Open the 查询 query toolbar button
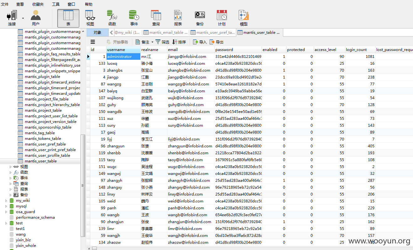This screenshot has width=413, height=250. pos(156,18)
